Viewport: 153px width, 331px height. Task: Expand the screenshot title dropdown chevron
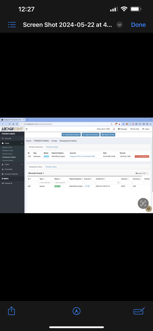tap(119, 25)
